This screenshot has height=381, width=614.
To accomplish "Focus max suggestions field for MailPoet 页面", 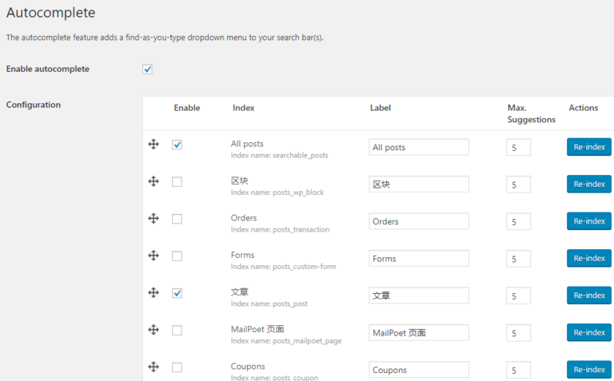I will (x=518, y=333).
